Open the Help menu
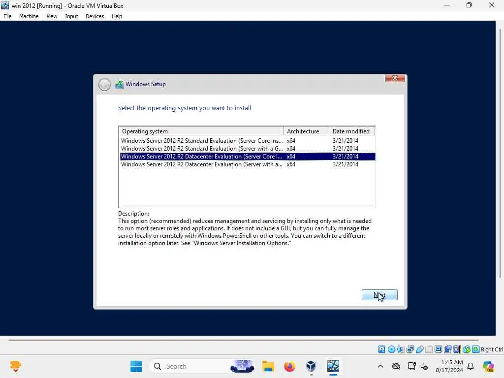This screenshot has width=504, height=378. [117, 16]
